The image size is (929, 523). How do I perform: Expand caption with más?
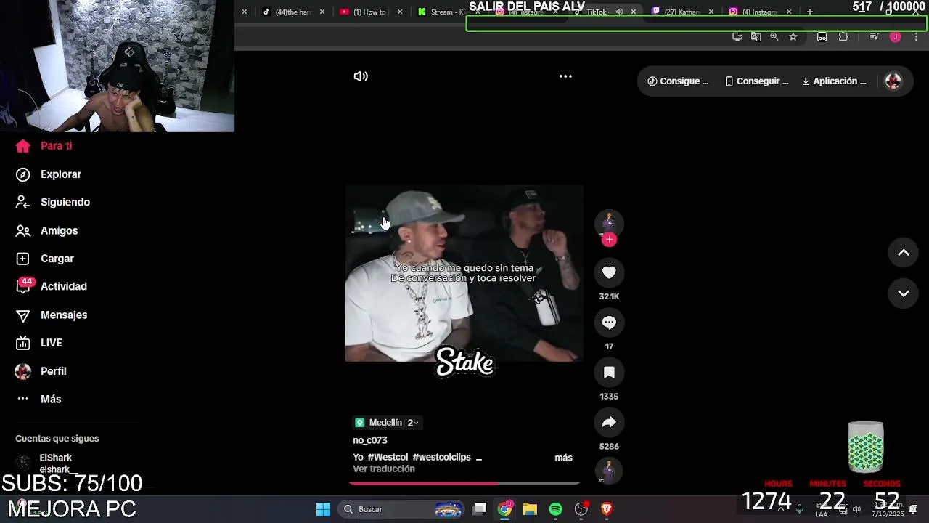(563, 458)
